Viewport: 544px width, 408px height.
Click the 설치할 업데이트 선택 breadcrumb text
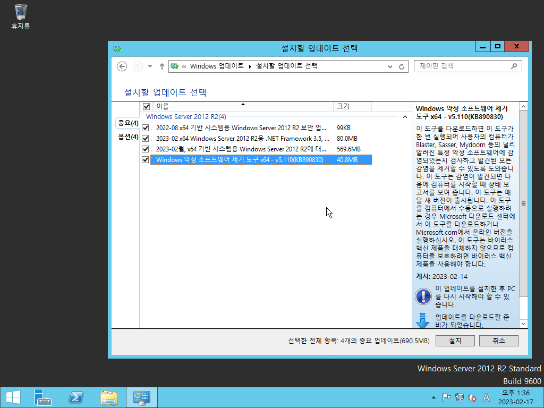286,66
